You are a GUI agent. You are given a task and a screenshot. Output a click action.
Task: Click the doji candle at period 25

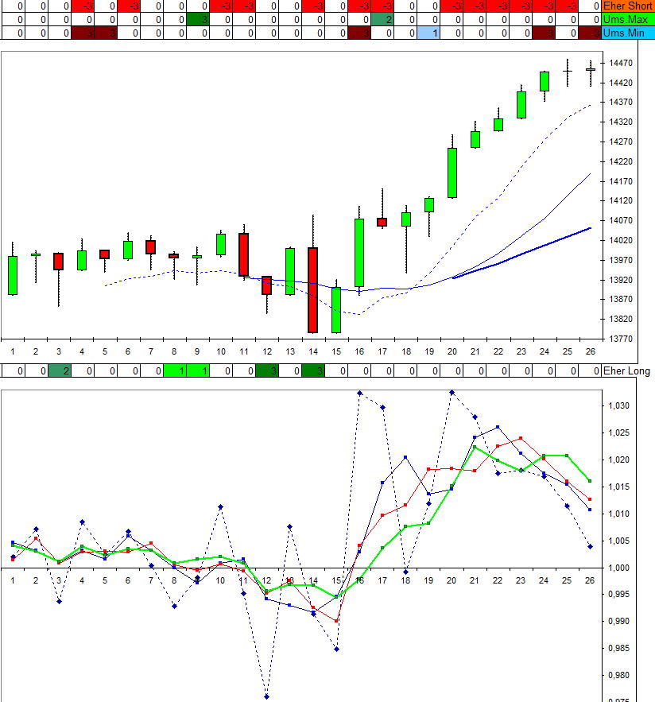click(x=568, y=71)
